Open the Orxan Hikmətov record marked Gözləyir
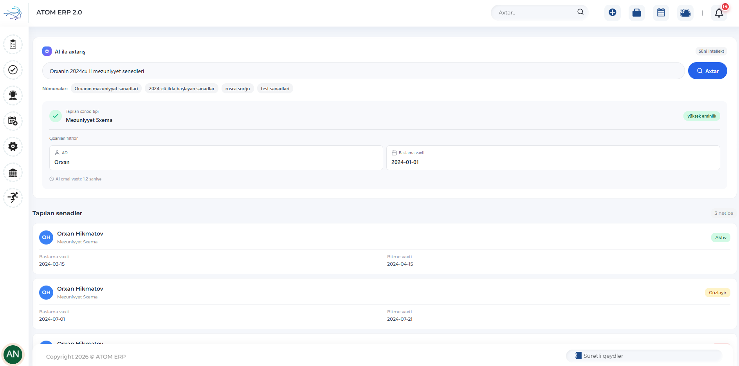739x366 pixels. (x=385, y=304)
